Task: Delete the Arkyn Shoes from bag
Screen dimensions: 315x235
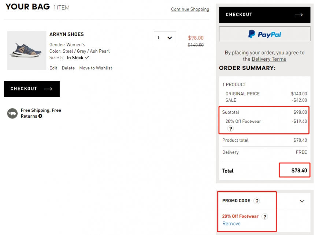Action: (x=68, y=68)
